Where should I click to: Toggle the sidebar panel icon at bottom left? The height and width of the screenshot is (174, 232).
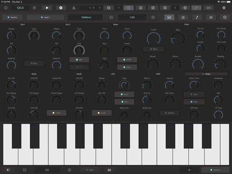tap(8, 170)
